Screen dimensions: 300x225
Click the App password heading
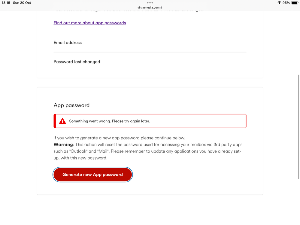pyautogui.click(x=71, y=105)
